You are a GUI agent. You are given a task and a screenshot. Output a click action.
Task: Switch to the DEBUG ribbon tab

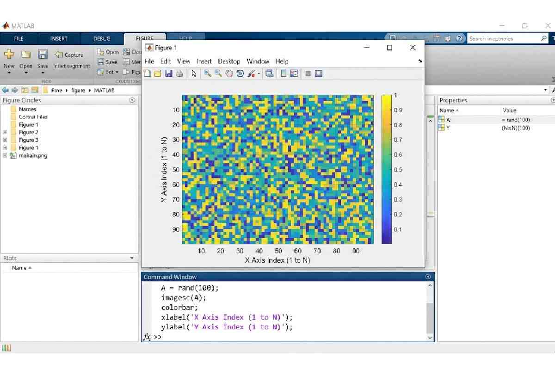[102, 39]
